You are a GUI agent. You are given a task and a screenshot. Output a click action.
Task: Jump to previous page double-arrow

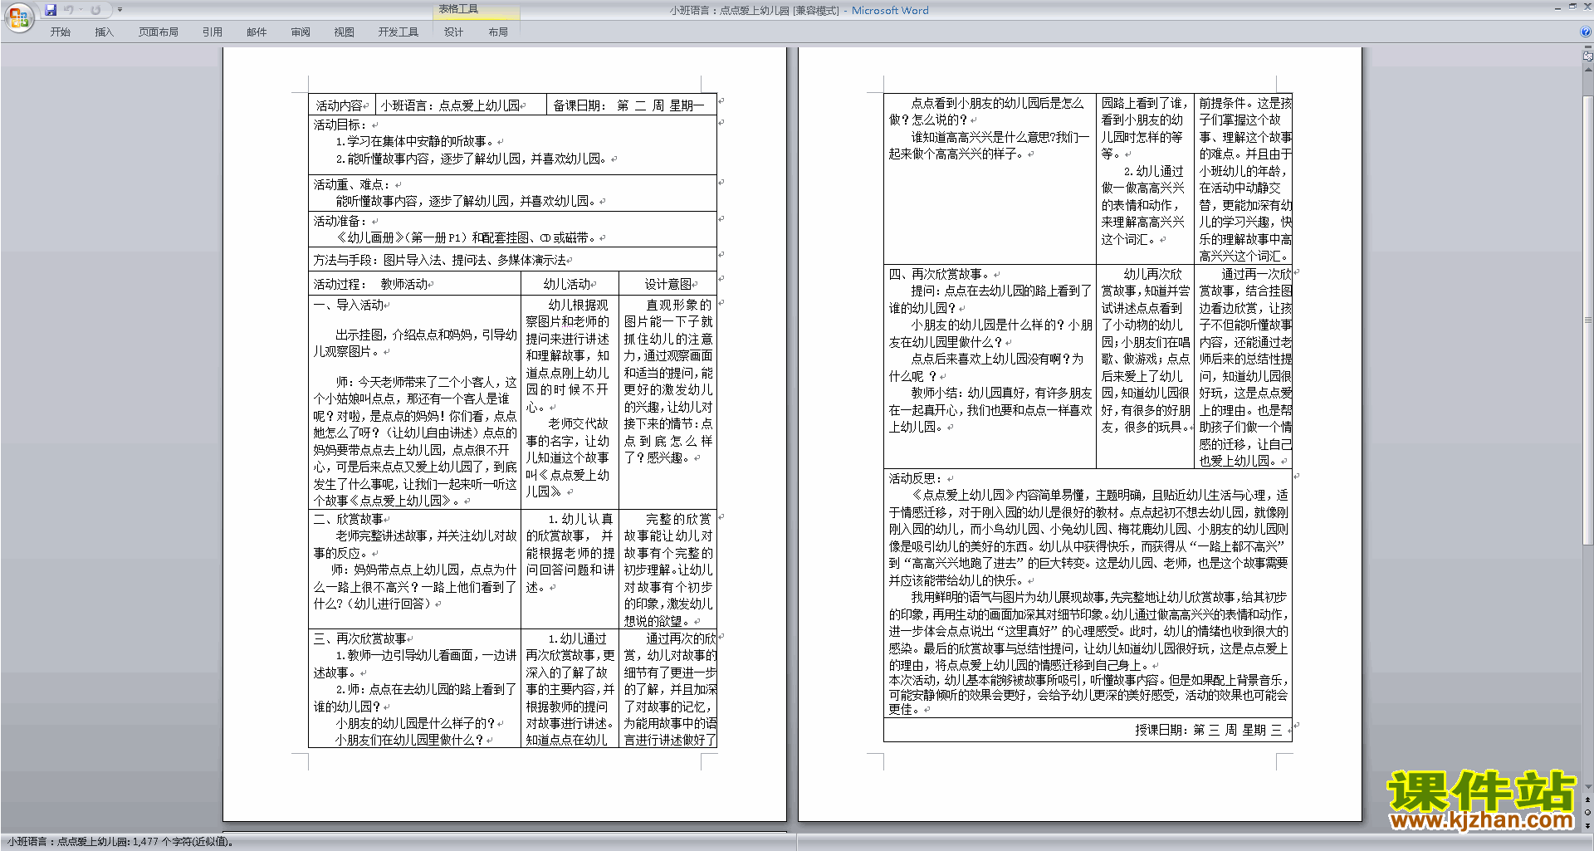1588,800
